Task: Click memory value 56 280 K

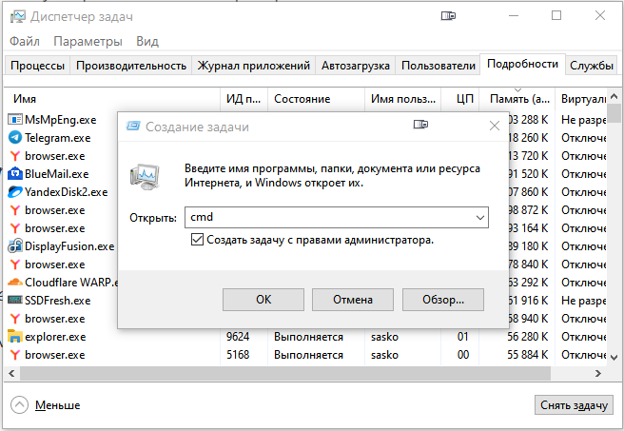Action: pyautogui.click(x=528, y=337)
